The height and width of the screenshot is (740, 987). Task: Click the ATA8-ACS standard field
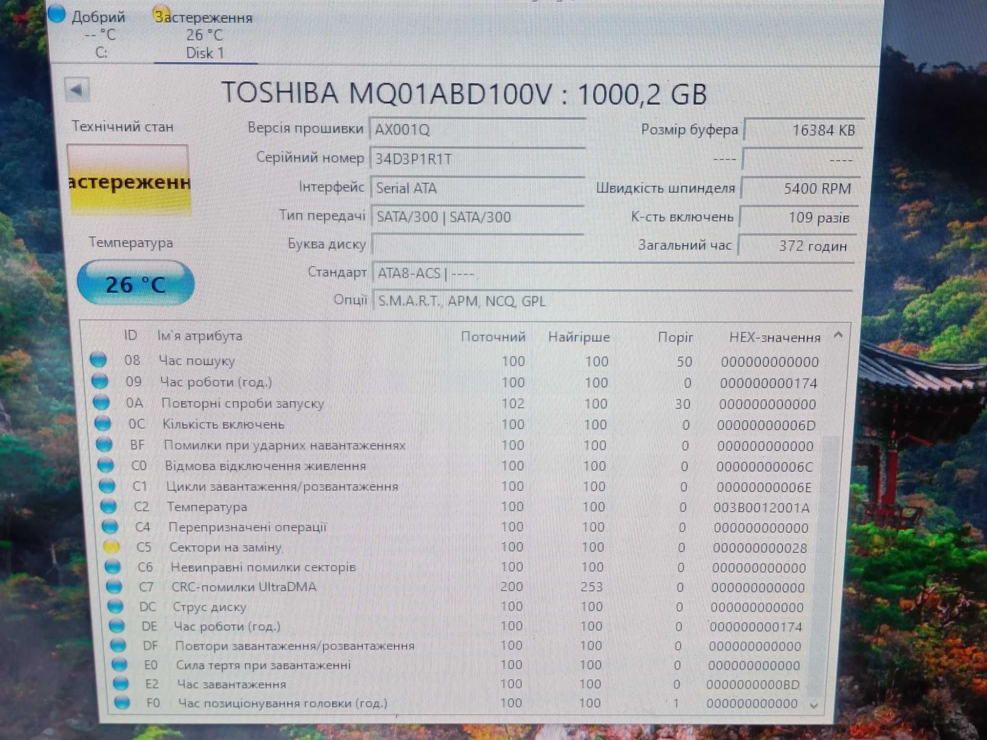pyautogui.click(x=612, y=273)
